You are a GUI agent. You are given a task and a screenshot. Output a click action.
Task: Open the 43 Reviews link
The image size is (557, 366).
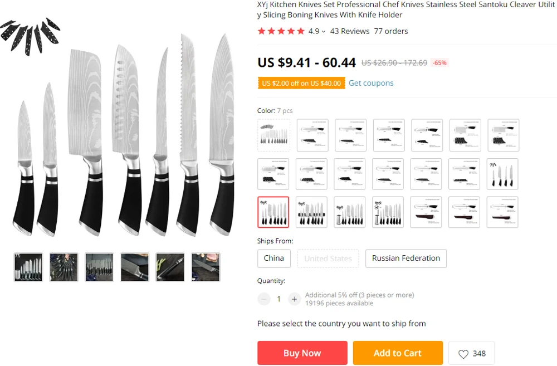tap(350, 31)
